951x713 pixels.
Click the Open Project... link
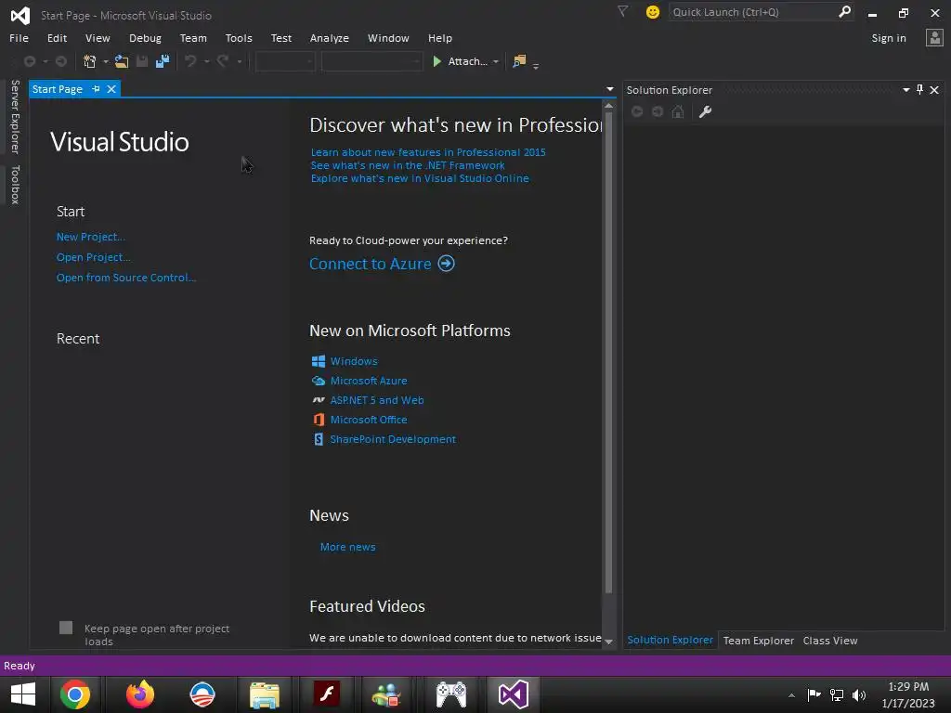coord(94,257)
